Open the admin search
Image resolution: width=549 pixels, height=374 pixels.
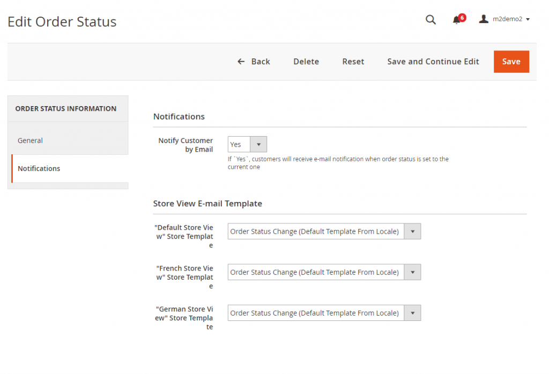431,19
